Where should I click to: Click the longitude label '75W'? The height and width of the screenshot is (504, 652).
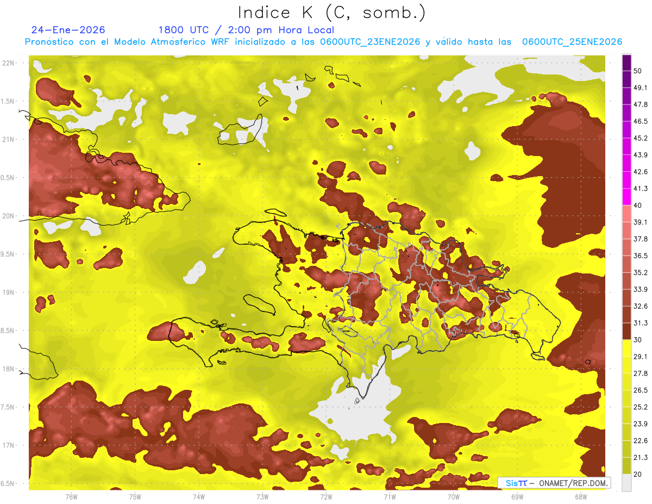click(x=135, y=496)
